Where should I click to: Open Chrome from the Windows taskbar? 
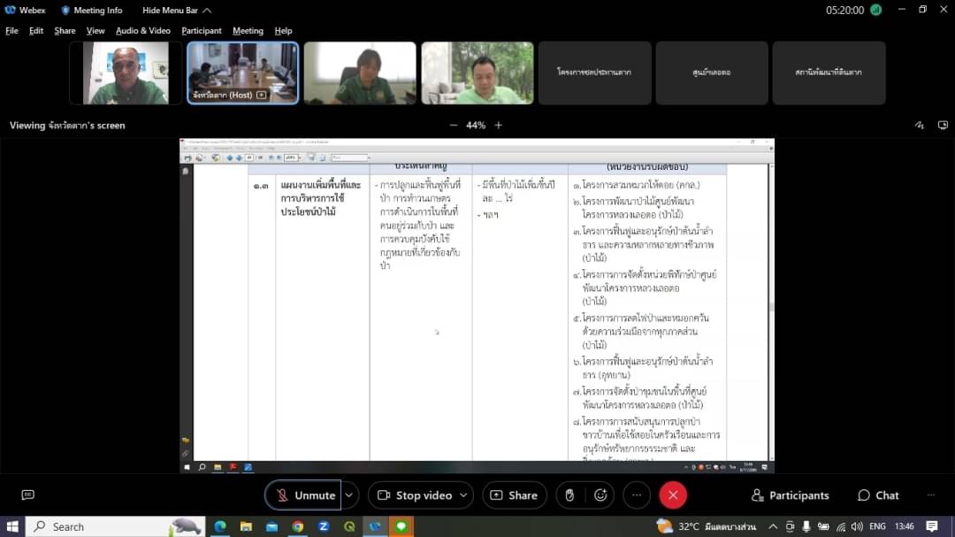pos(298,526)
